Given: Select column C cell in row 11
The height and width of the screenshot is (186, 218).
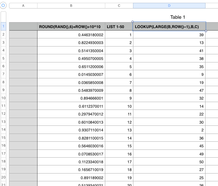Looking at the screenshot, I should pyautogui.click(x=119, y=106).
